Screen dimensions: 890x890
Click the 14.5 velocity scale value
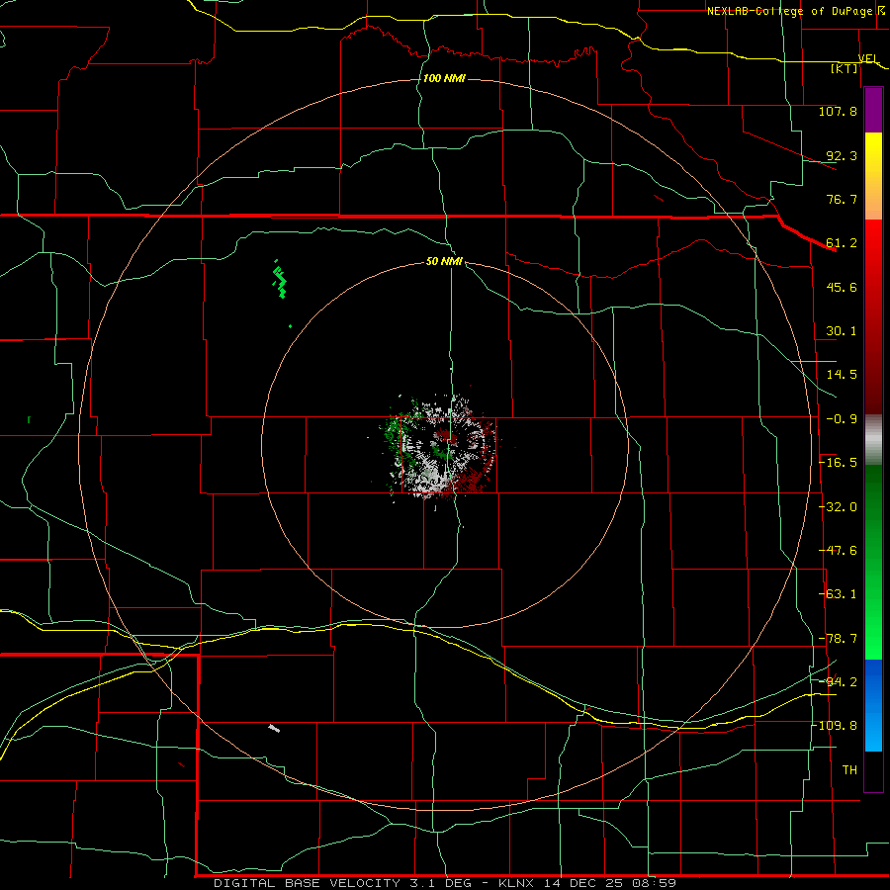[842, 375]
